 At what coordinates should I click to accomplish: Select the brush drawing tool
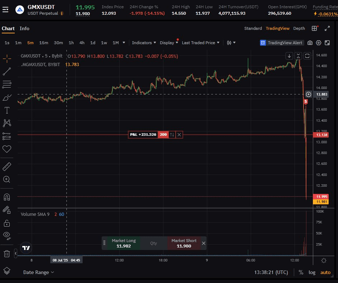tap(7, 97)
